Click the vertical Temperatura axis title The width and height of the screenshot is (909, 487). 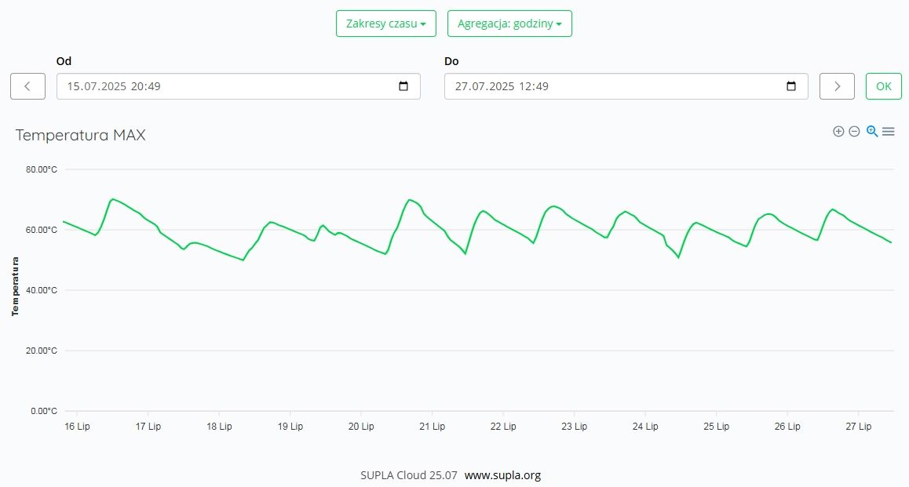(15, 287)
